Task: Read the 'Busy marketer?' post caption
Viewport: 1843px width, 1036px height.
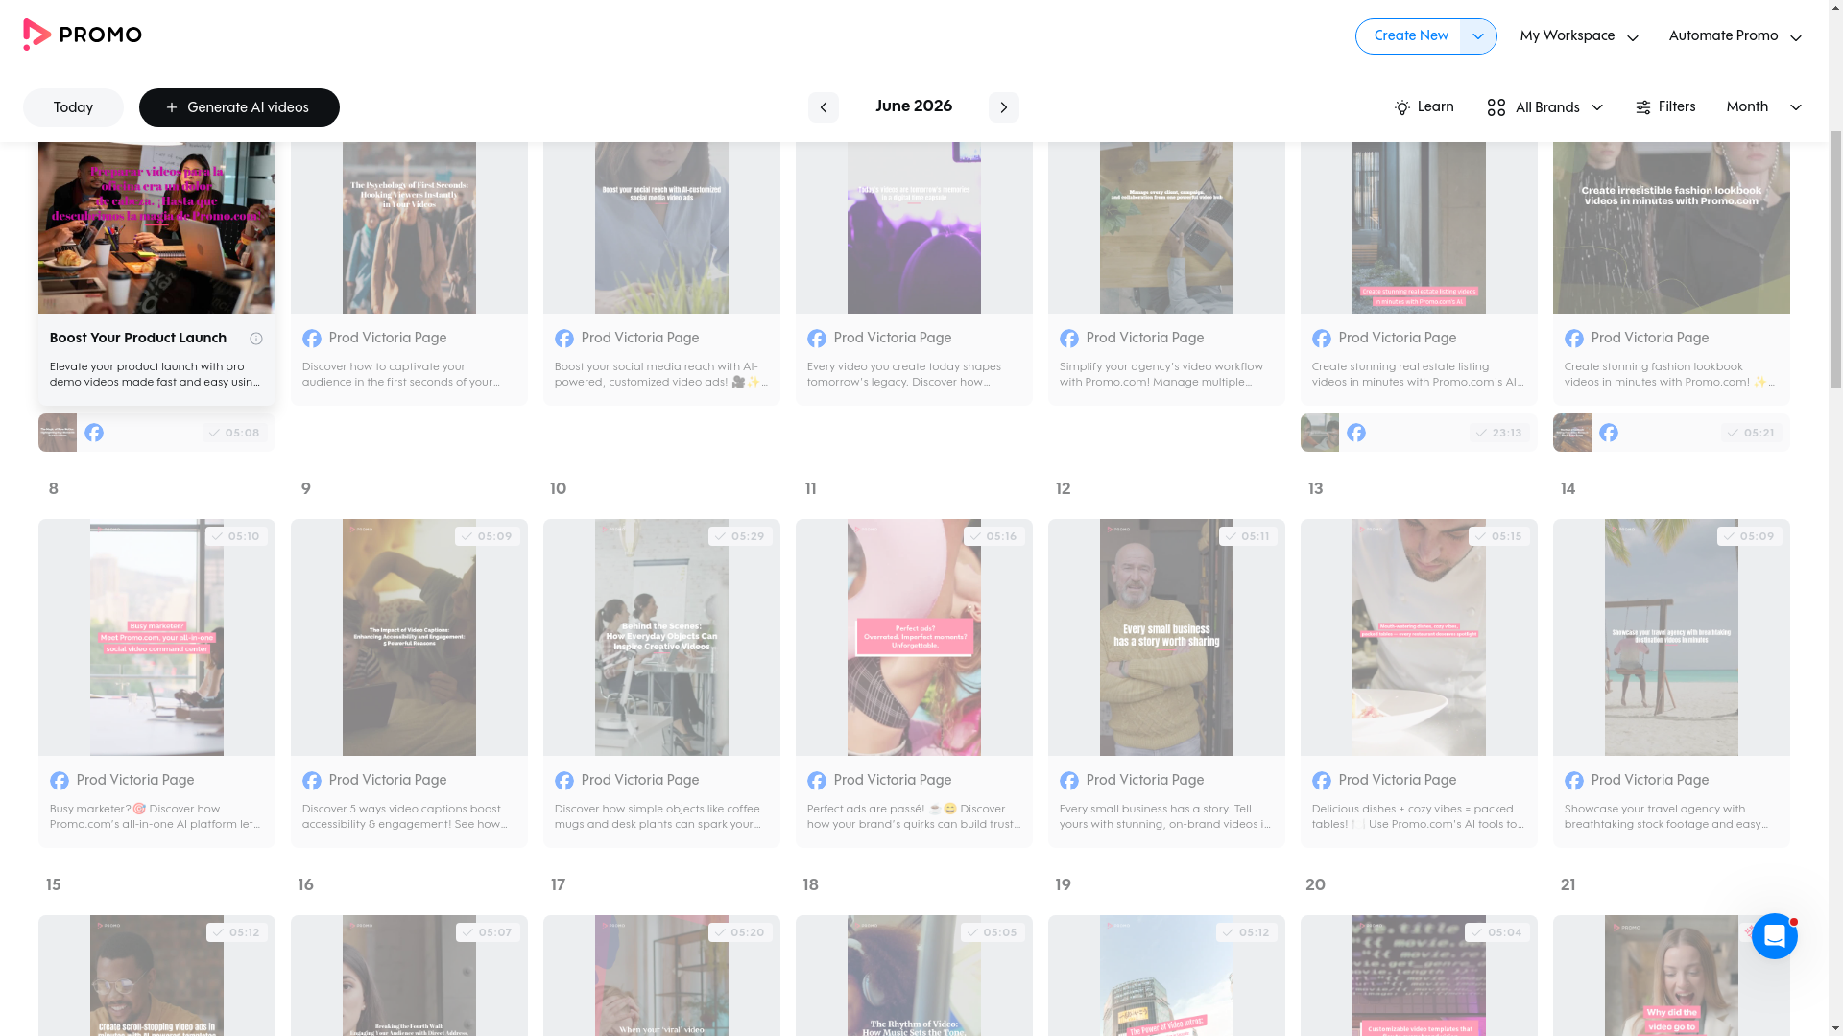Action: (156, 816)
